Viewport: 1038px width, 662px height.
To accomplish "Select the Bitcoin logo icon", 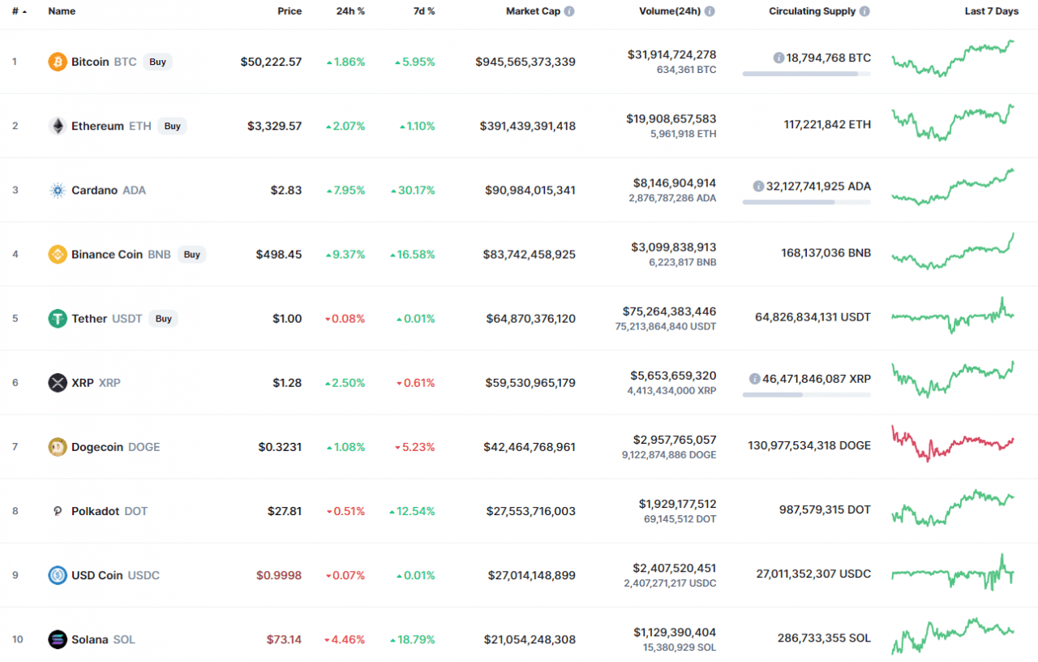I will click(x=57, y=61).
